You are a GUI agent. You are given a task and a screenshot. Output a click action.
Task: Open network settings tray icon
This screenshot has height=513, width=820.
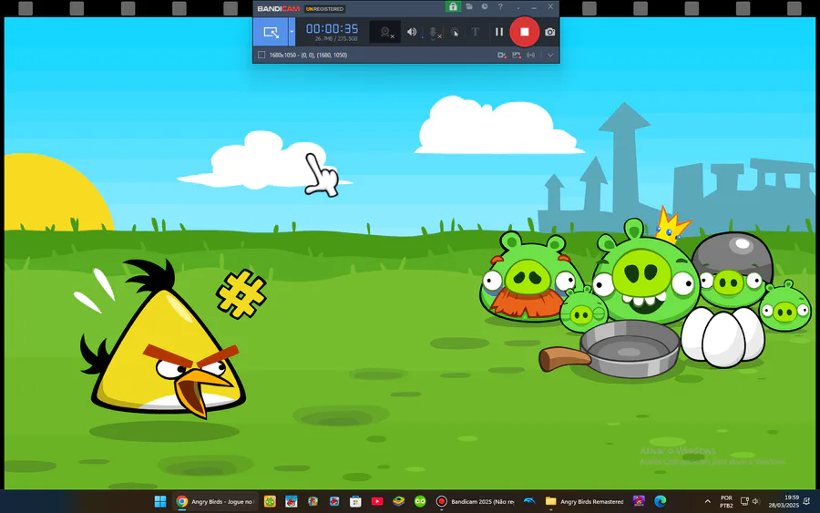(x=744, y=501)
